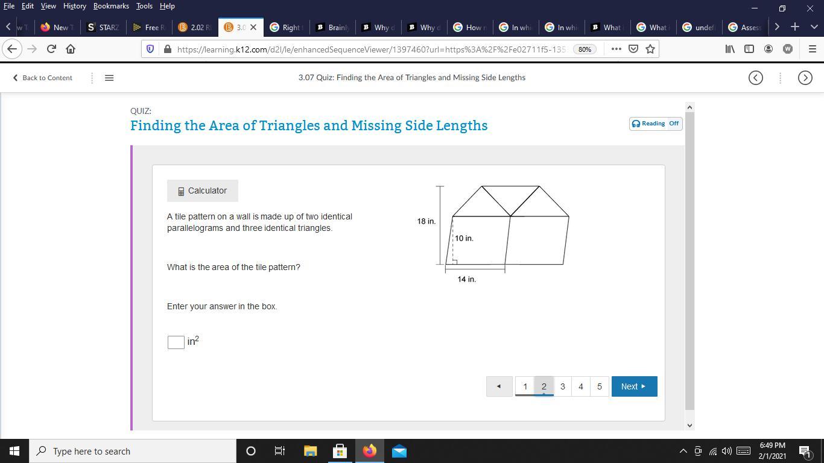Open File Explorer from taskbar
This screenshot has width=824, height=463.
point(310,451)
